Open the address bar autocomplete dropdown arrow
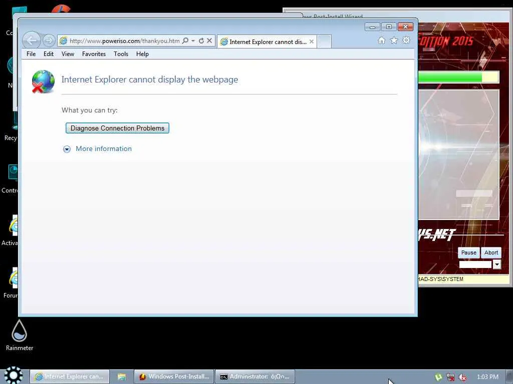Screen dimensions: 513x384 pyautogui.click(x=193, y=41)
